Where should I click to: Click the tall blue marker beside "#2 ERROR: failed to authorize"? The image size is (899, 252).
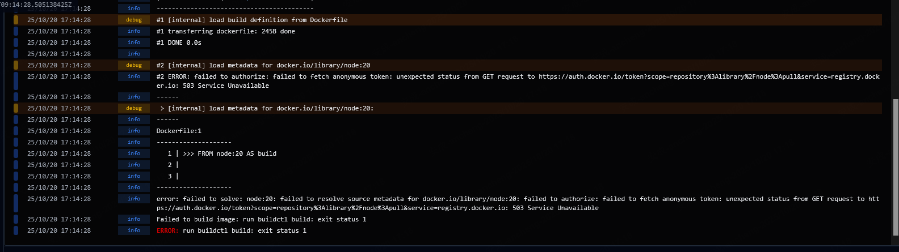coord(16,81)
